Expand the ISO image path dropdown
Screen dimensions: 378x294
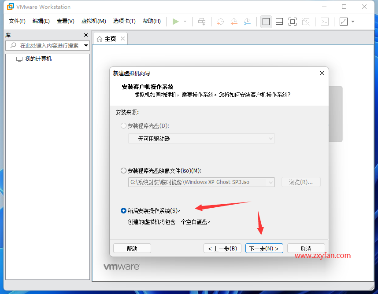click(x=271, y=182)
